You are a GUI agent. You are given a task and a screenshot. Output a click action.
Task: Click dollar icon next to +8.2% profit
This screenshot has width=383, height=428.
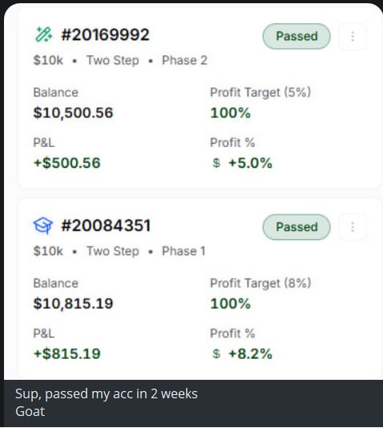pyautogui.click(x=216, y=354)
